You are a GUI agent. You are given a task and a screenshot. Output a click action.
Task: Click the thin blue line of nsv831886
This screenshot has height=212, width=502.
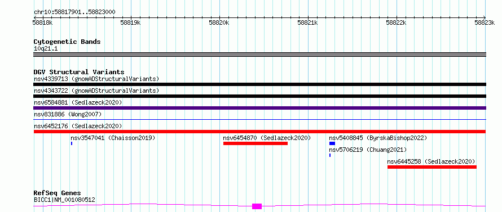pyautogui.click(x=259, y=119)
